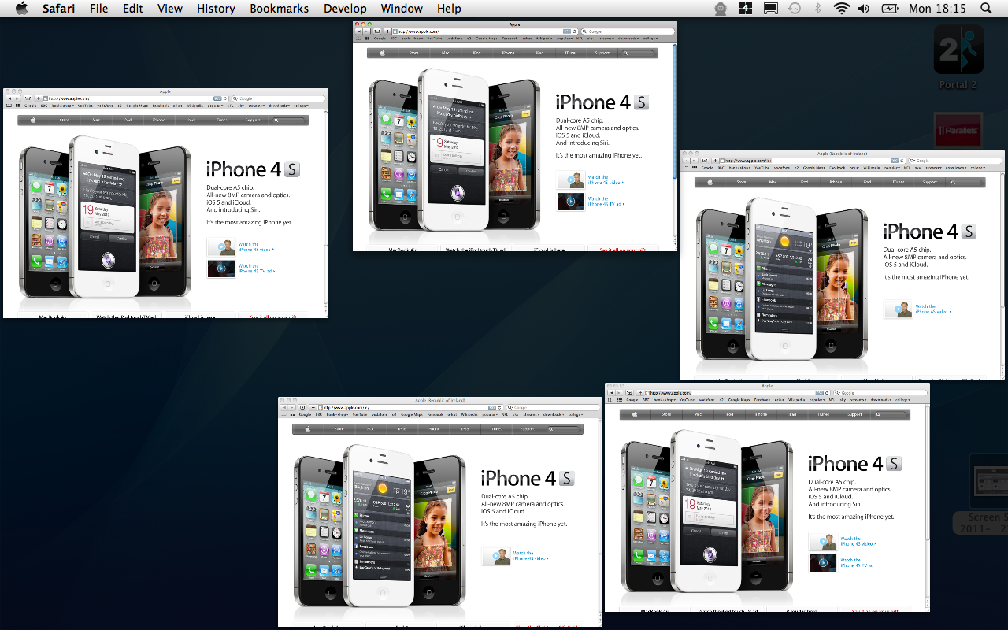This screenshot has height=630, width=1008.
Task: Click Apple logo in top-center window's navbar
Action: click(x=382, y=53)
